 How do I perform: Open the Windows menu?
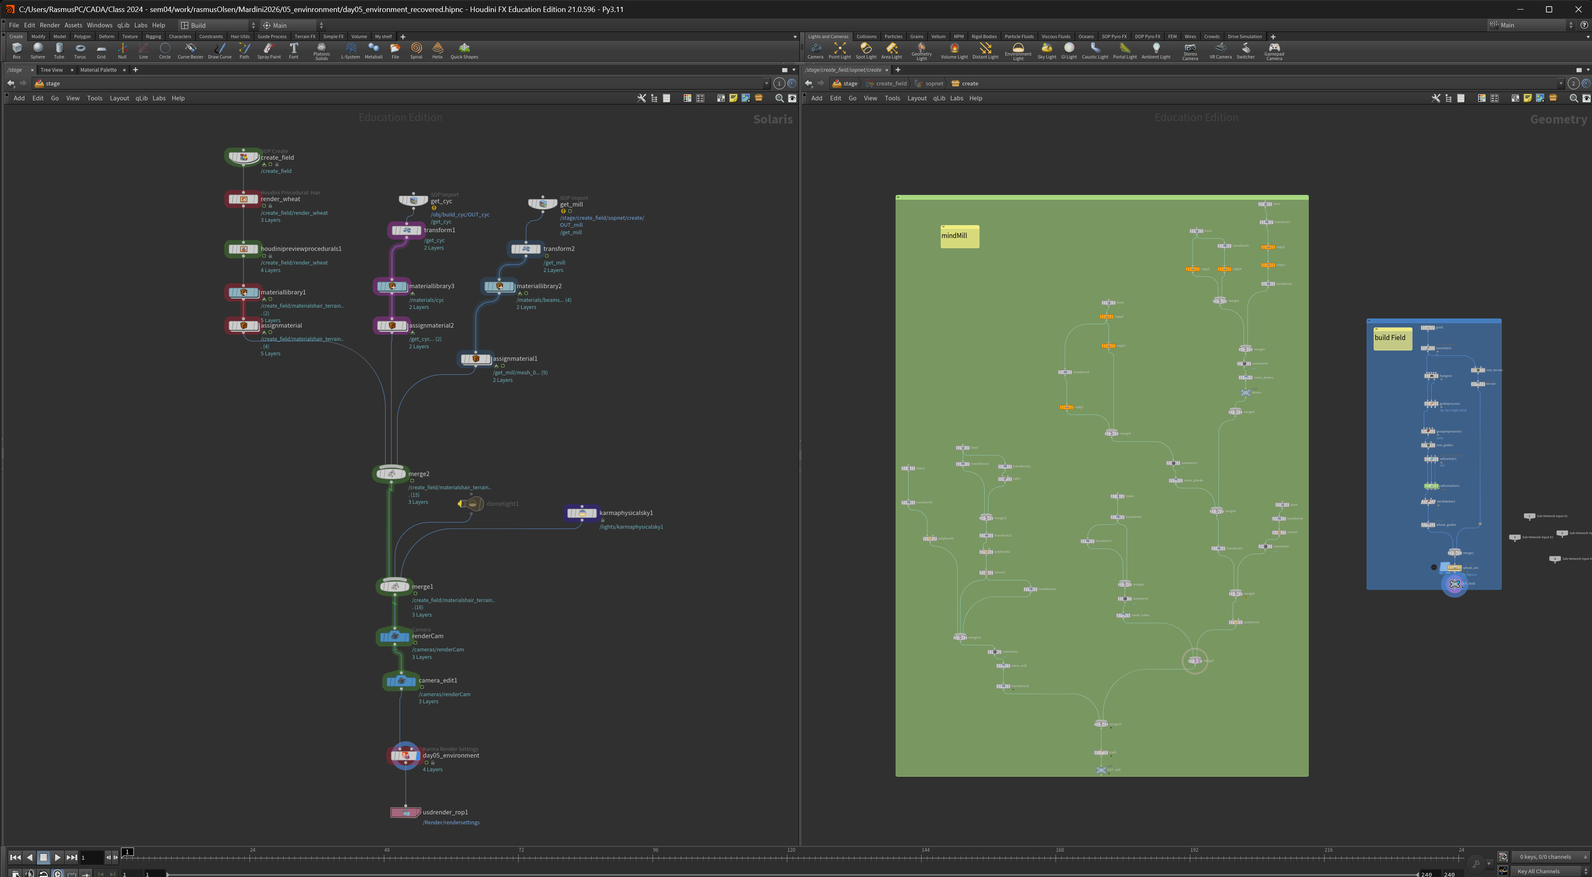click(99, 25)
